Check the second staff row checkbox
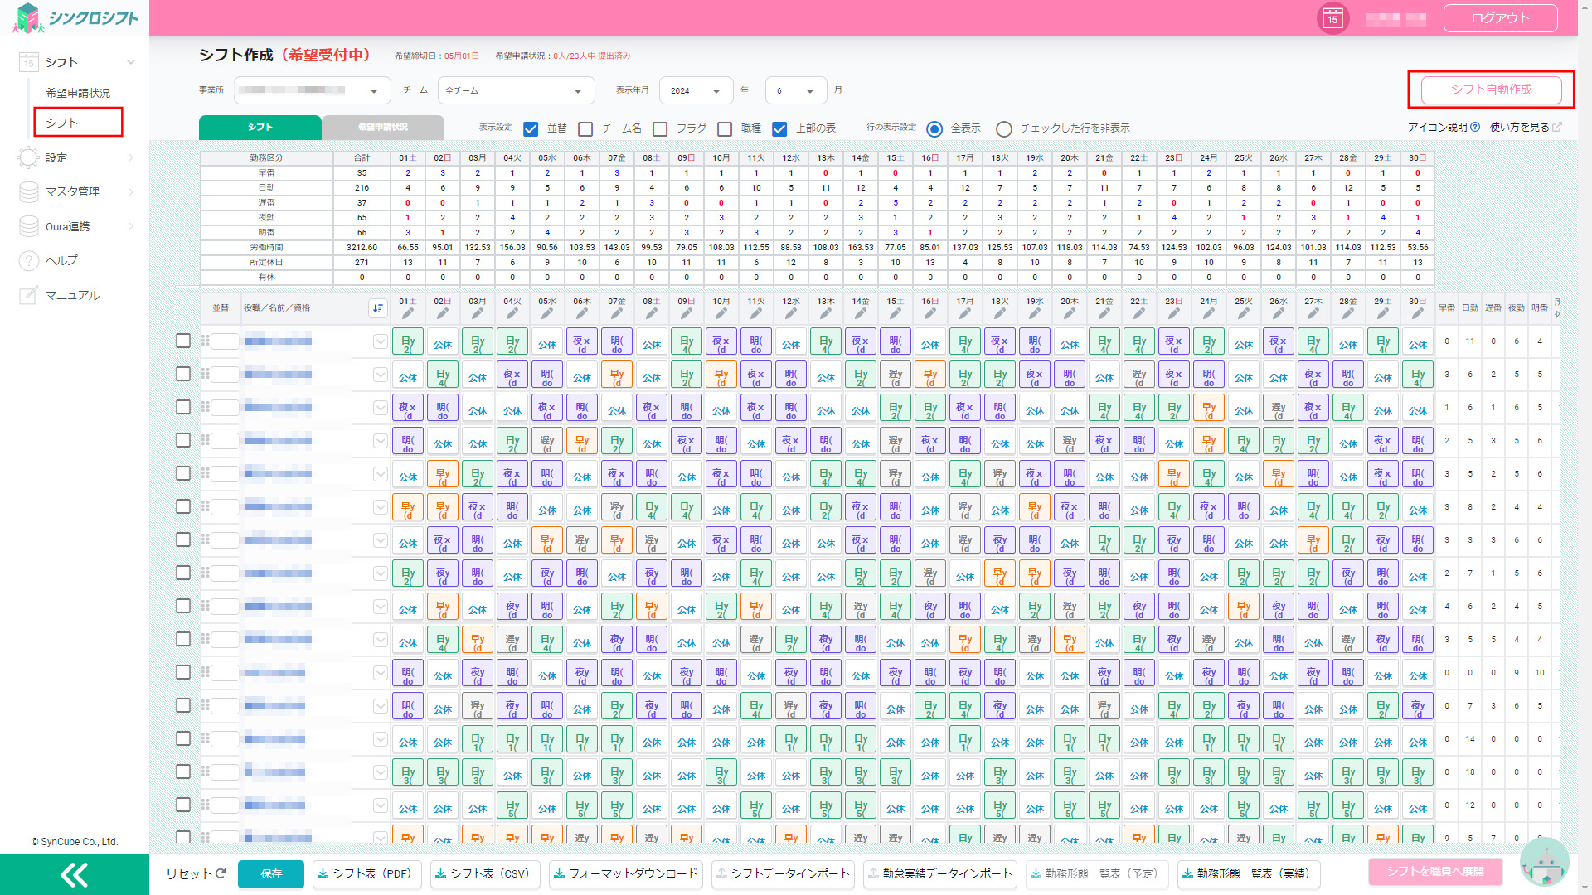This screenshot has height=895, width=1592. [183, 374]
